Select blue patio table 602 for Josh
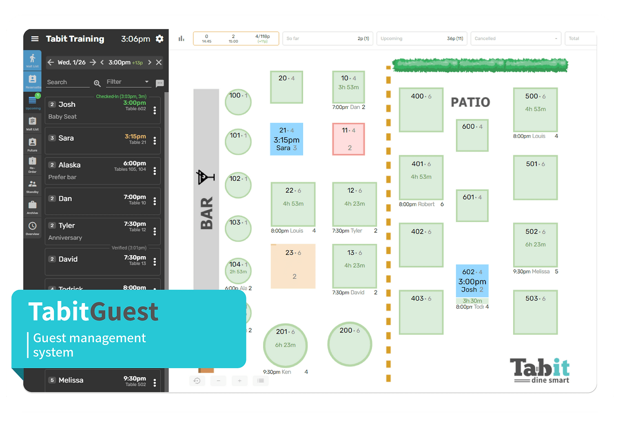 tap(472, 281)
